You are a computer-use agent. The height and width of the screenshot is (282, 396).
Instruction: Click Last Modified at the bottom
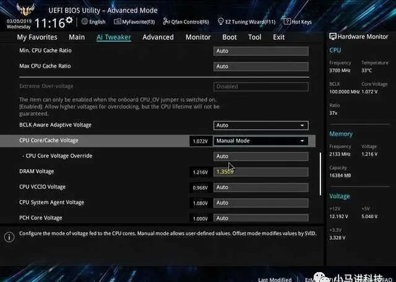point(275,280)
